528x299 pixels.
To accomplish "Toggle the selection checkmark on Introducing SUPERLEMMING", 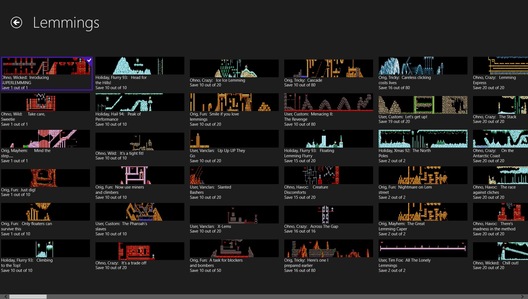I will coord(89,60).
